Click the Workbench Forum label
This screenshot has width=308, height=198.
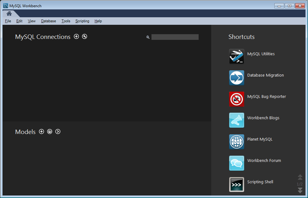pos(264,161)
